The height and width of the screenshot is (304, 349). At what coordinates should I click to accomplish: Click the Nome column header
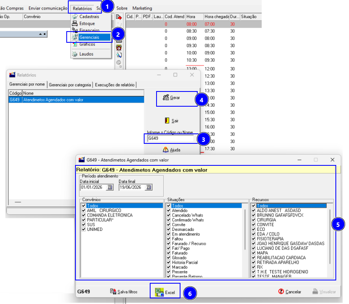click(x=83, y=93)
